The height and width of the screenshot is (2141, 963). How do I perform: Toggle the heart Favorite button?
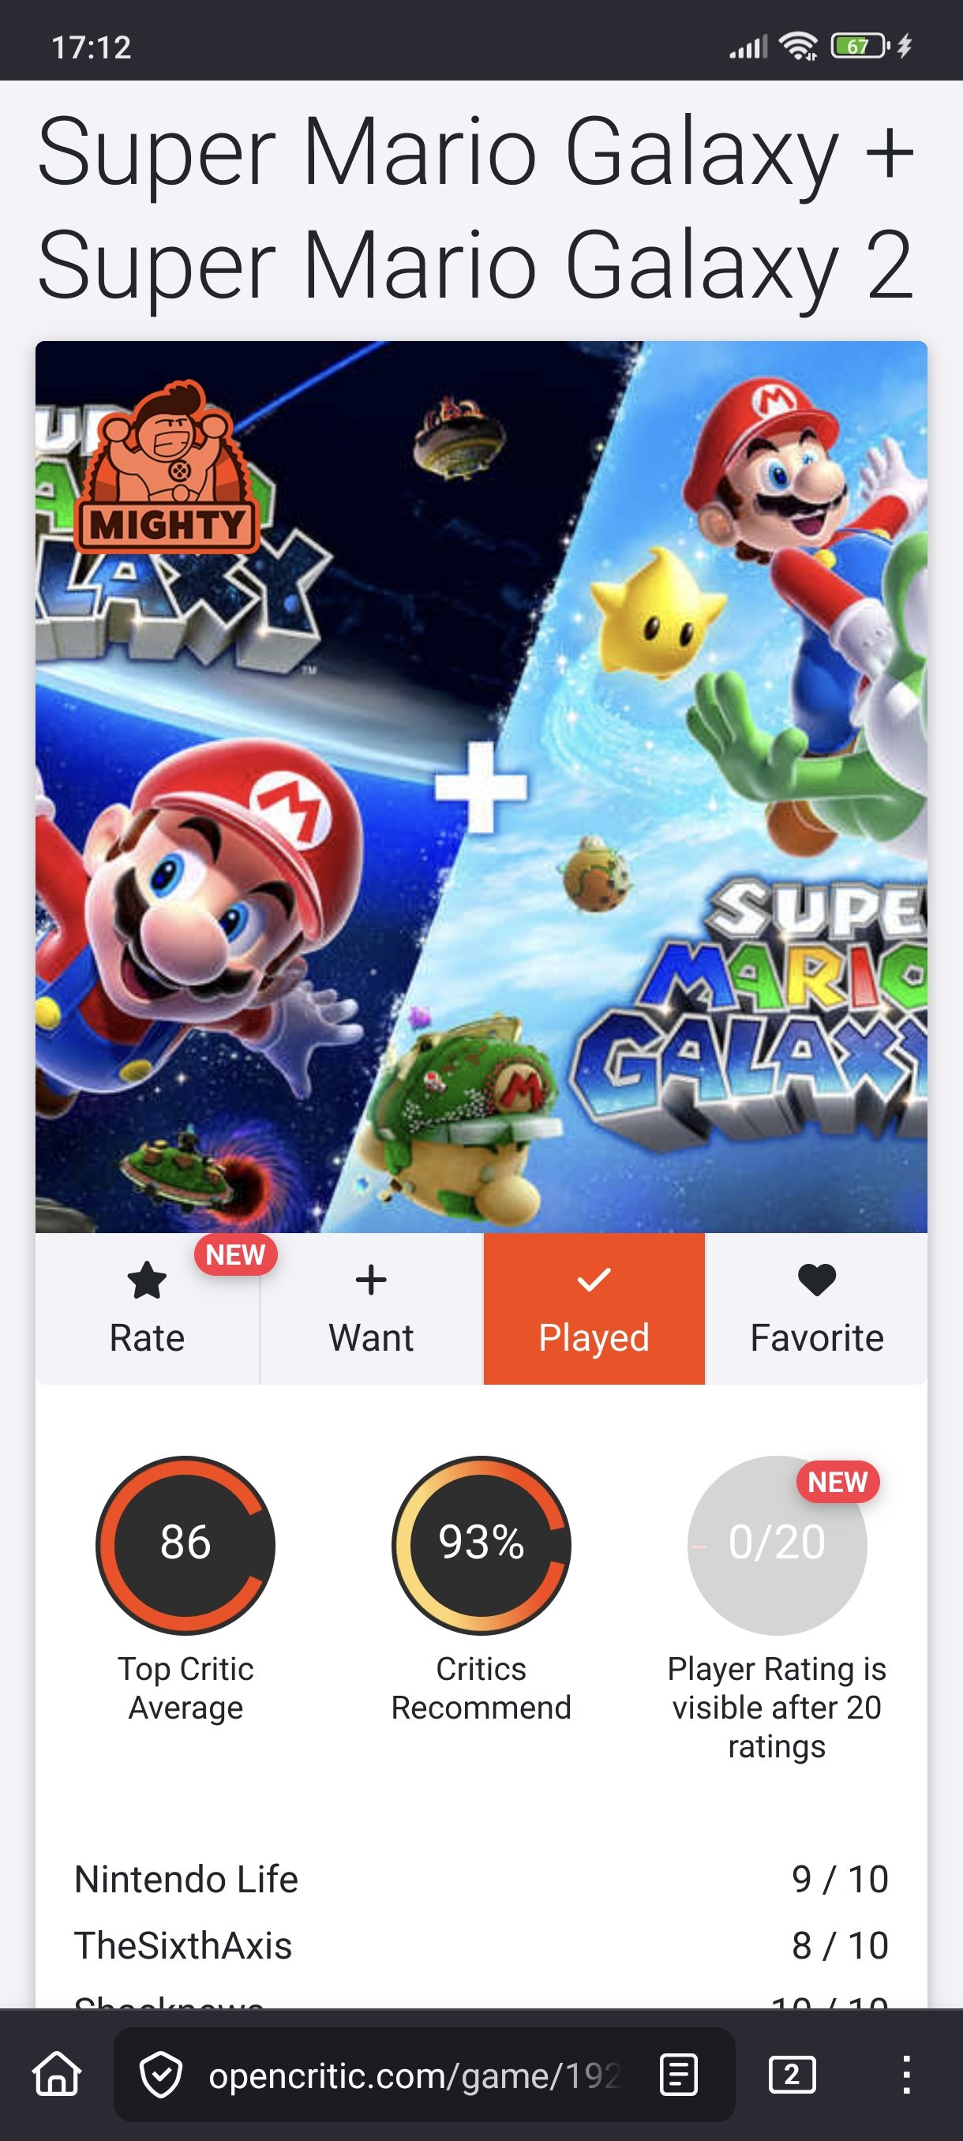pyautogui.click(x=817, y=1308)
